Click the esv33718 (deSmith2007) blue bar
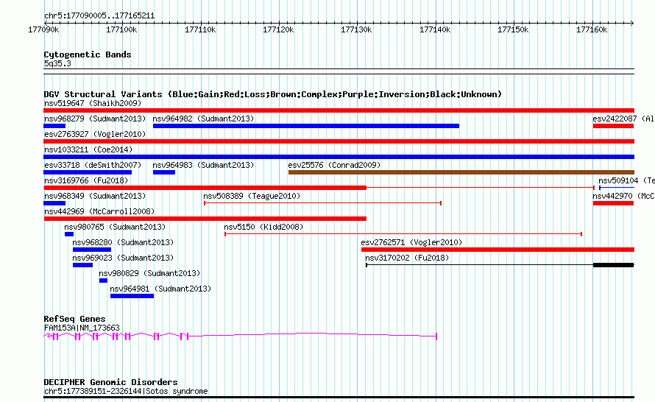This screenshot has width=655, height=402. point(88,172)
